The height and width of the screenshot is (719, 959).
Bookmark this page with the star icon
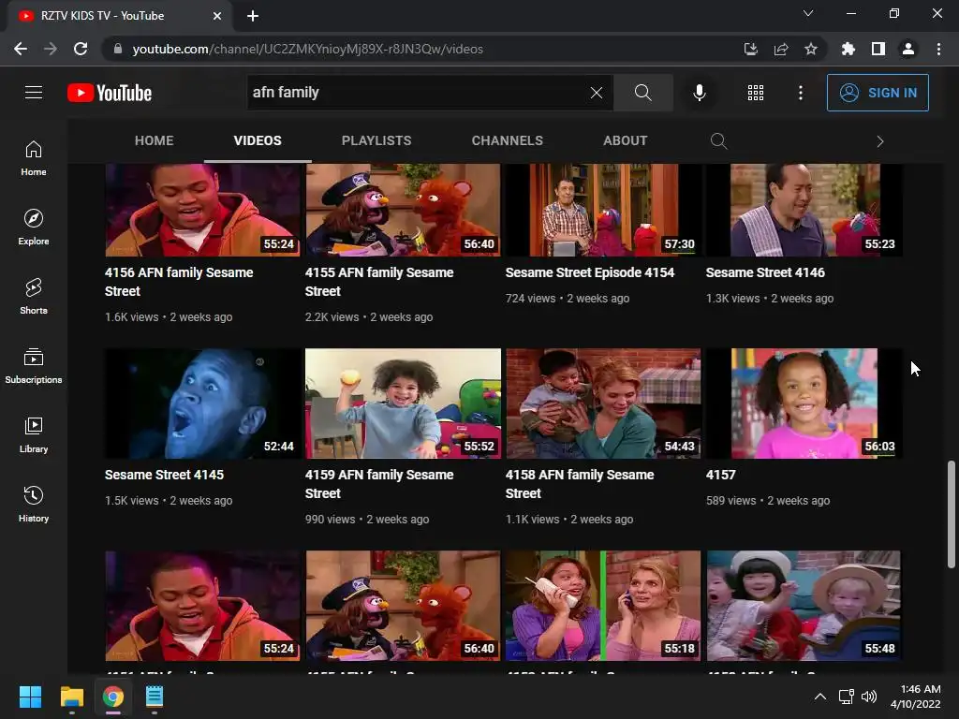(811, 49)
